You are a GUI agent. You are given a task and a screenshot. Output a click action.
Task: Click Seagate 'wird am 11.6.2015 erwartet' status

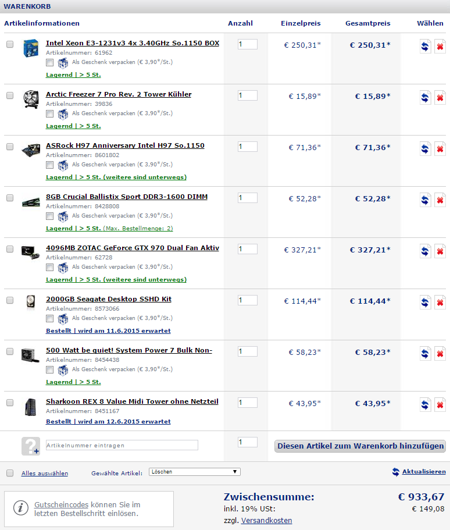point(108,331)
